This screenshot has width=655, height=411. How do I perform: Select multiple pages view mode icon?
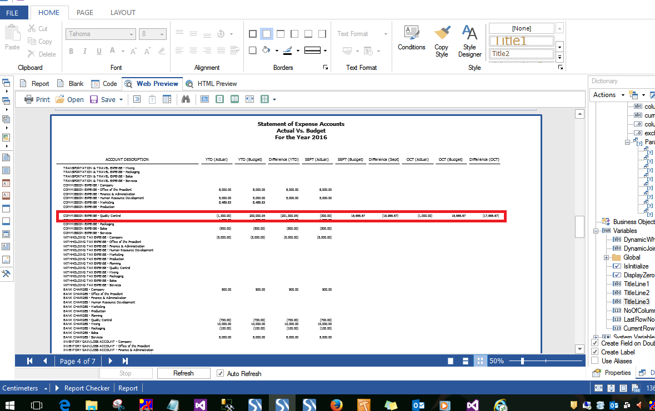[x=481, y=361]
